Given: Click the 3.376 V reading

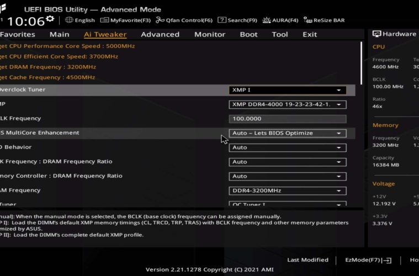Looking at the screenshot, I should pyautogui.click(x=382, y=224).
